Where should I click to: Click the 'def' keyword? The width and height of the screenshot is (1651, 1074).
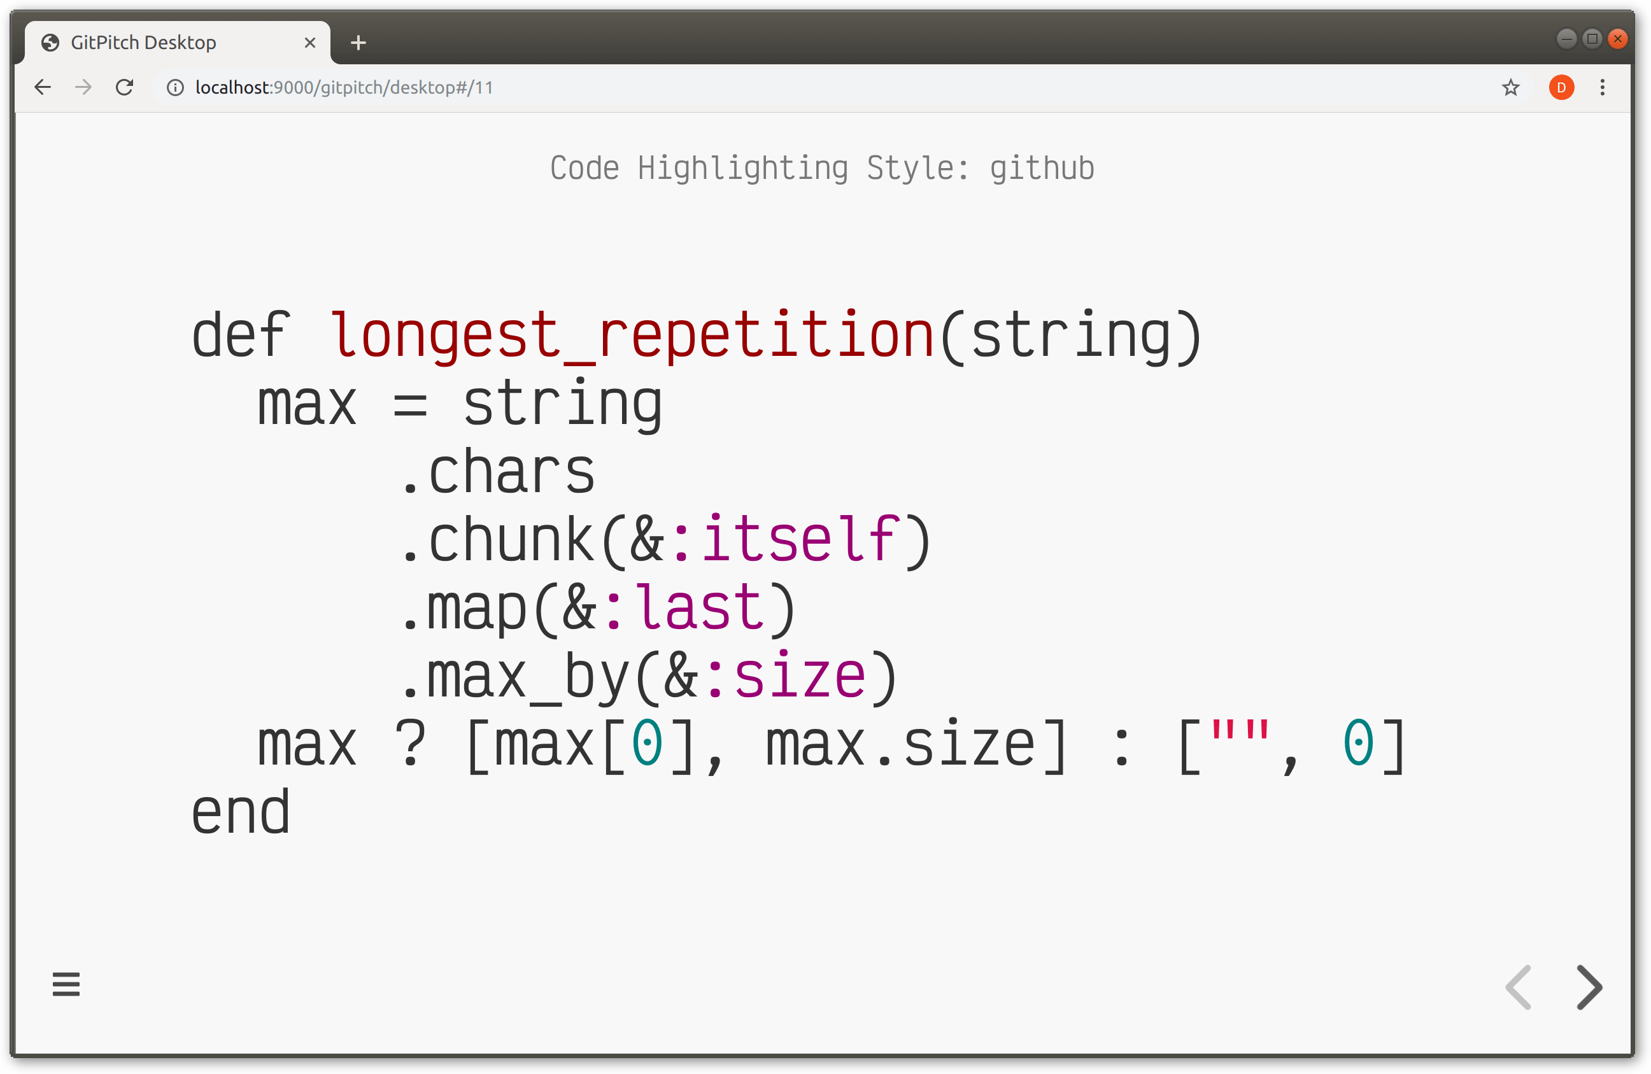pos(240,336)
